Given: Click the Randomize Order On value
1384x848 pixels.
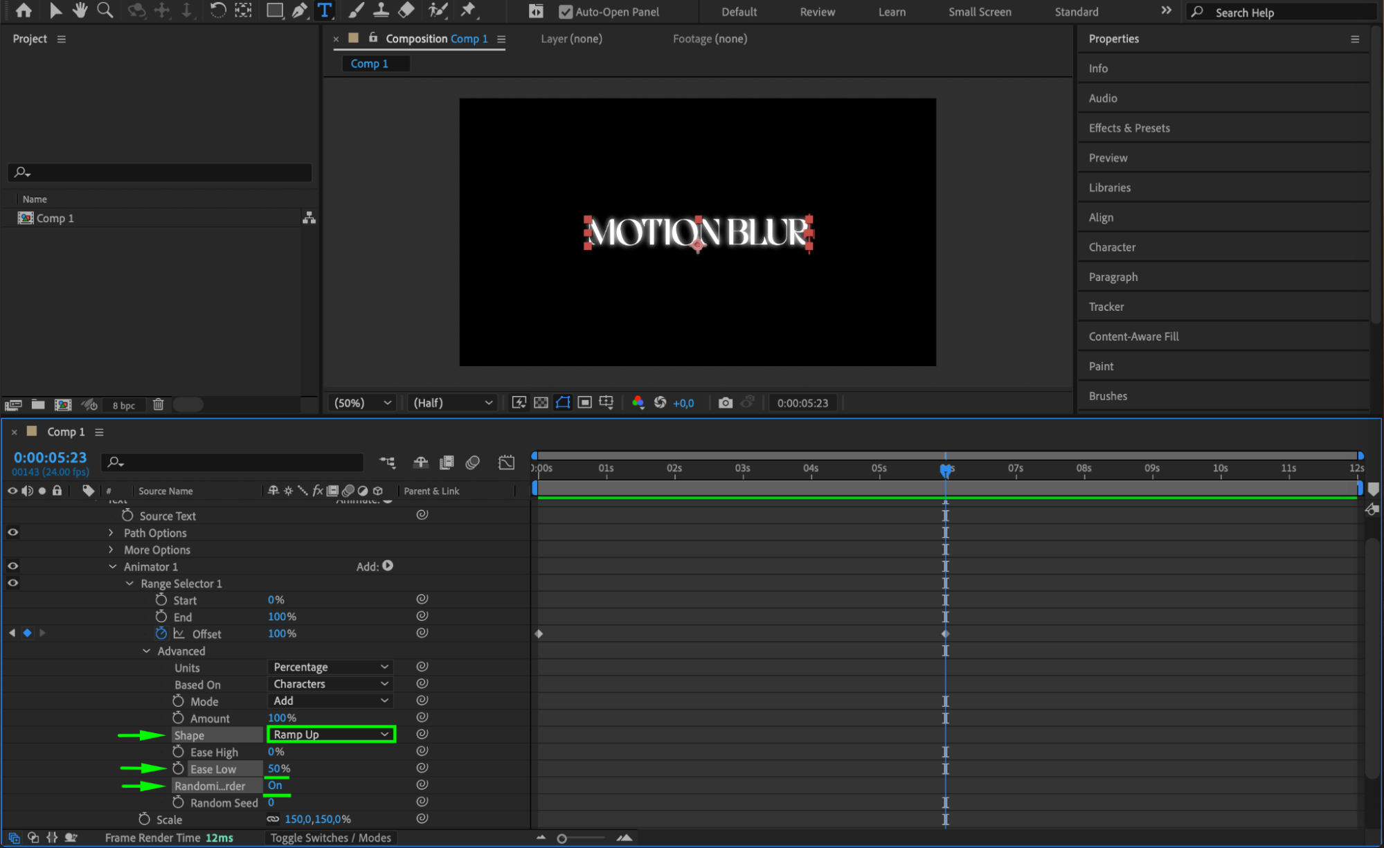Looking at the screenshot, I should (x=275, y=786).
